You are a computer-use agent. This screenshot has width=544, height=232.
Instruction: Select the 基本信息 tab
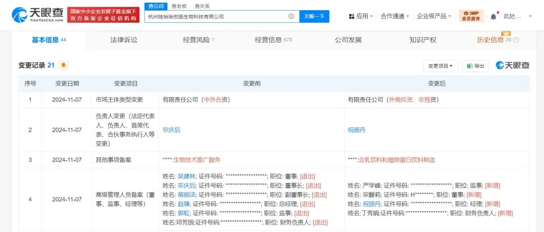(49, 40)
